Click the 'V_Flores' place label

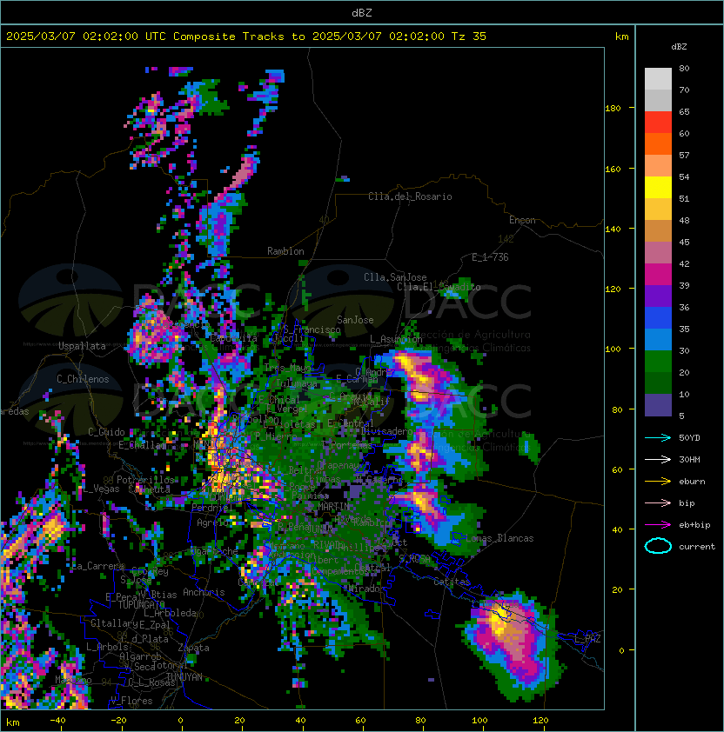pos(131,701)
